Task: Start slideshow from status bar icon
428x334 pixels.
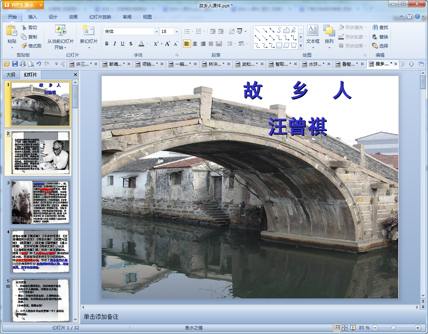Action: tap(352, 327)
